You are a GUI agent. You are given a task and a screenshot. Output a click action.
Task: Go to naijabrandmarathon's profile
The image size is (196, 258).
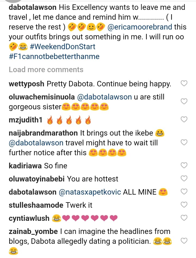pos(43,133)
